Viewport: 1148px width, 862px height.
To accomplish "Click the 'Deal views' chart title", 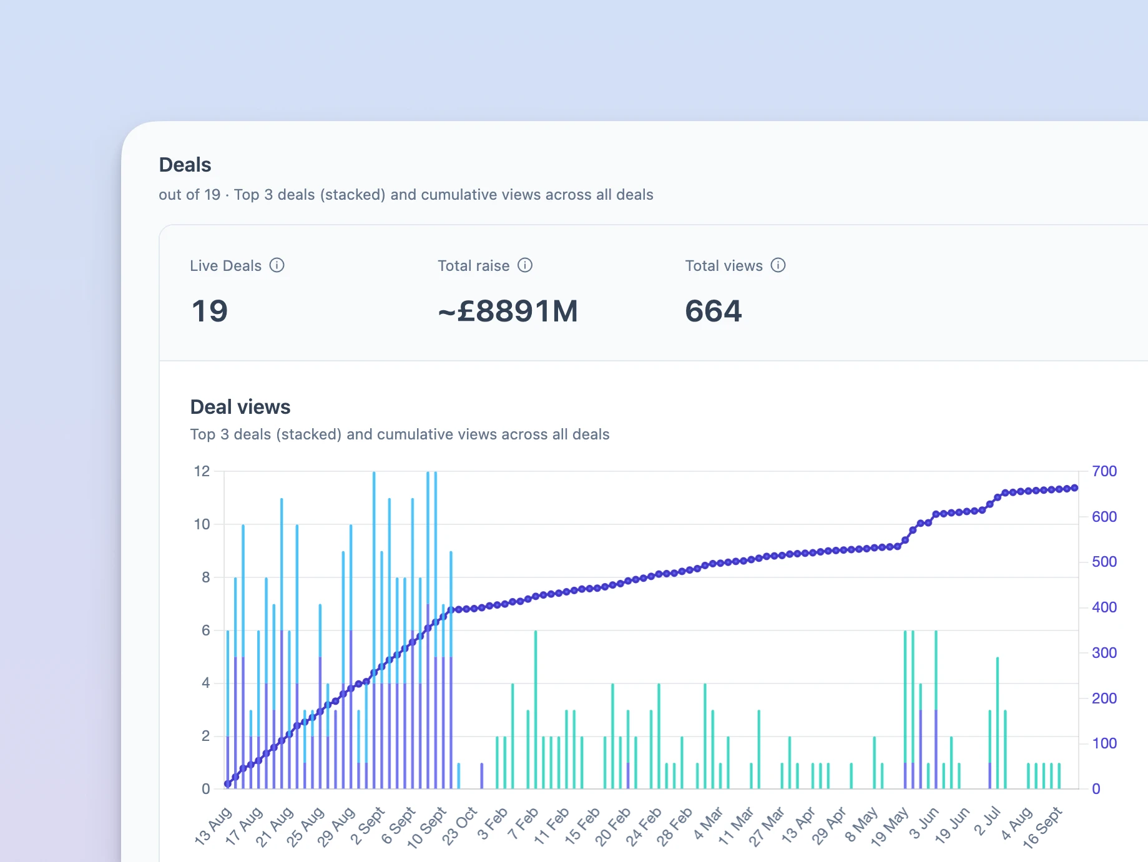I will [240, 407].
